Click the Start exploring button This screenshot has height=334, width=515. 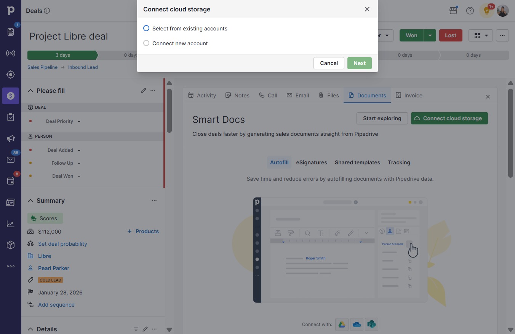pyautogui.click(x=382, y=118)
